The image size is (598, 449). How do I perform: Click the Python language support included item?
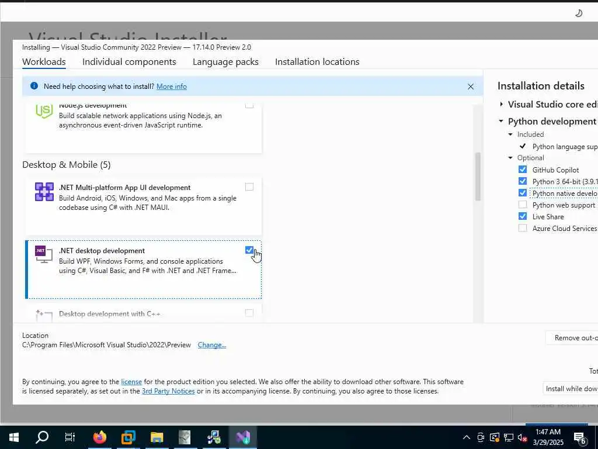click(565, 147)
